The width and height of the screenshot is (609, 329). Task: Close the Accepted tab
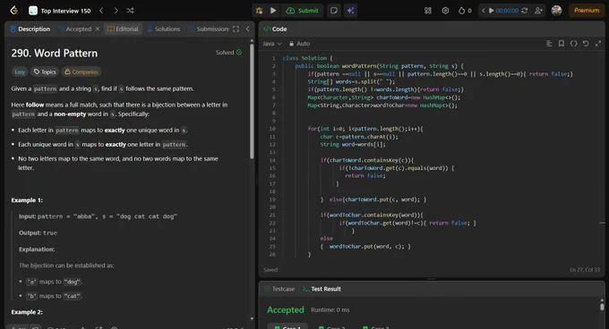(x=98, y=30)
